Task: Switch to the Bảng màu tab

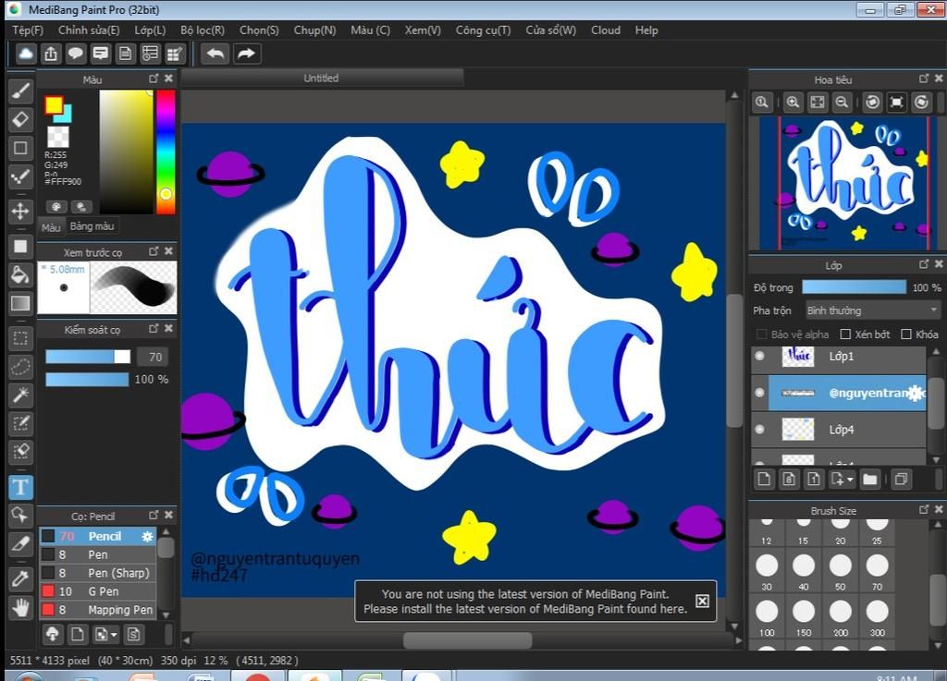Action: [92, 226]
